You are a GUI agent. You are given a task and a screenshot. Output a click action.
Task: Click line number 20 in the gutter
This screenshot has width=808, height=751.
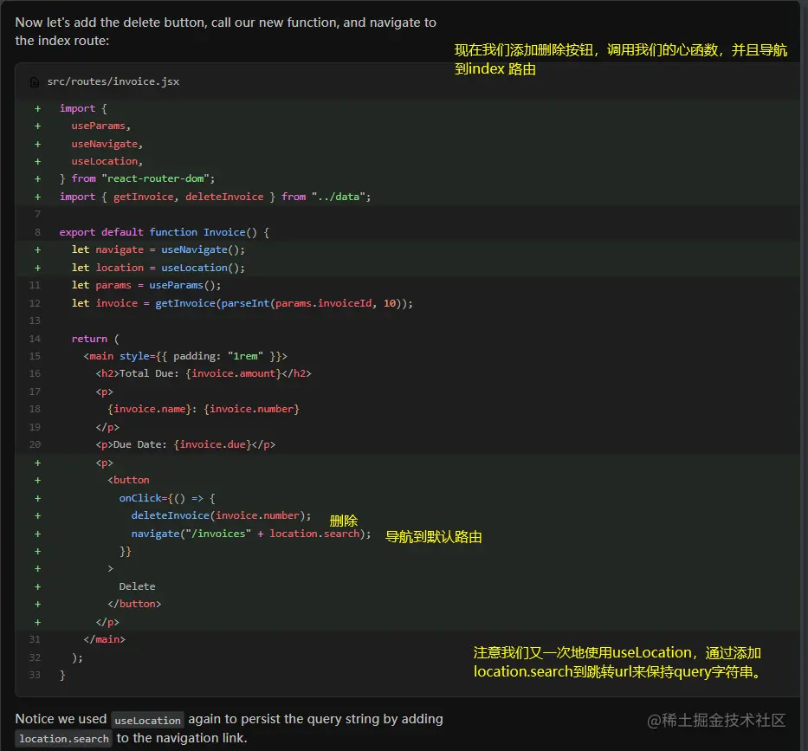[x=35, y=444]
